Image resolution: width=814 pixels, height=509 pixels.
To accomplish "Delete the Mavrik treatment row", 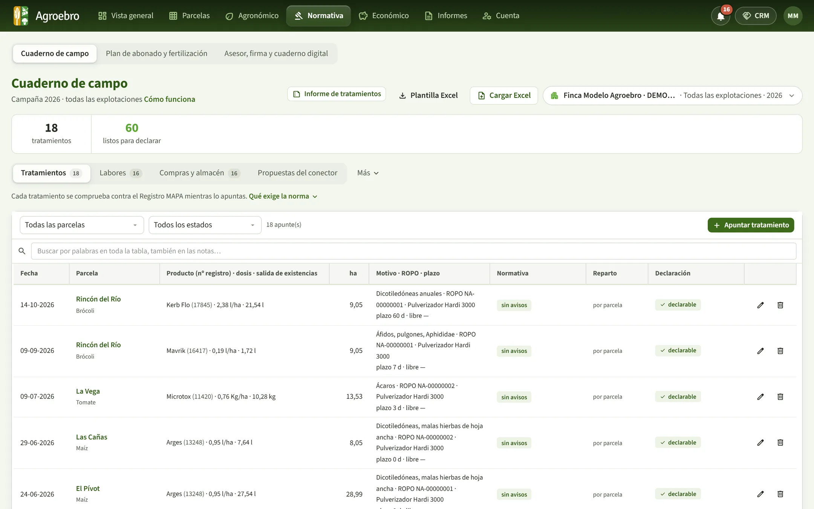I will coord(780,351).
